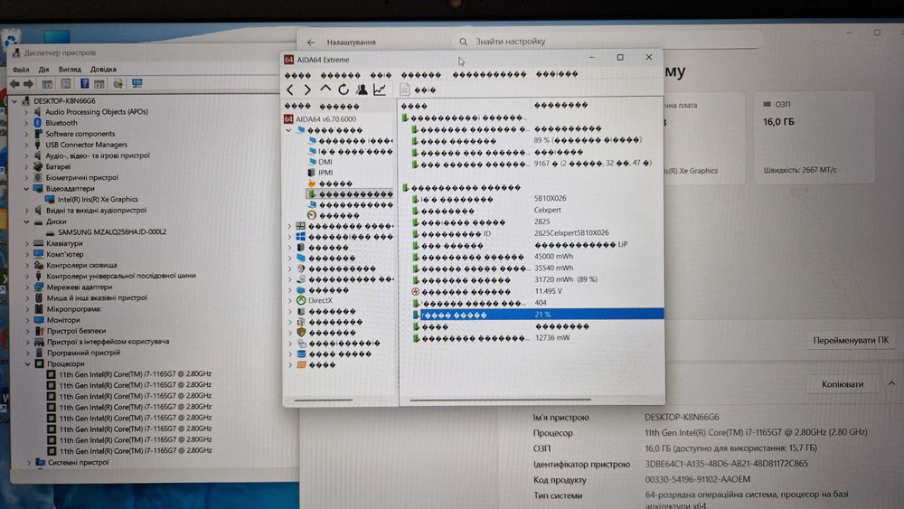Select USB Connector Managers item
The height and width of the screenshot is (509, 904).
(x=87, y=145)
